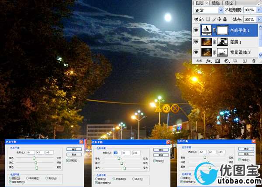Click 取消 in the dialog showing -6
This screenshot has height=187, width=262.
(x=74, y=154)
